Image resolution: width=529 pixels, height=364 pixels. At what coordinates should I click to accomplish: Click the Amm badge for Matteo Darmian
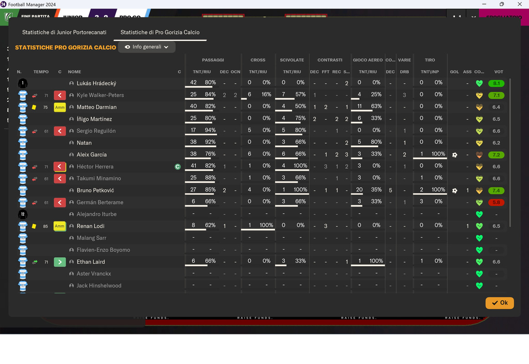click(x=60, y=107)
